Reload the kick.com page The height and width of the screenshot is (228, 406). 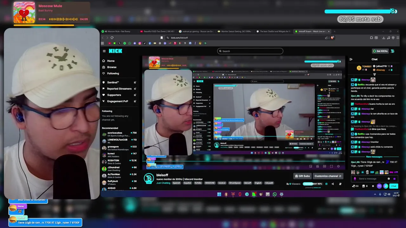click(112, 38)
